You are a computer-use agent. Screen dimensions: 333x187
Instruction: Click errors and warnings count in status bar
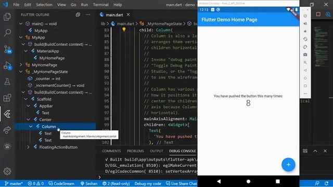(36, 183)
